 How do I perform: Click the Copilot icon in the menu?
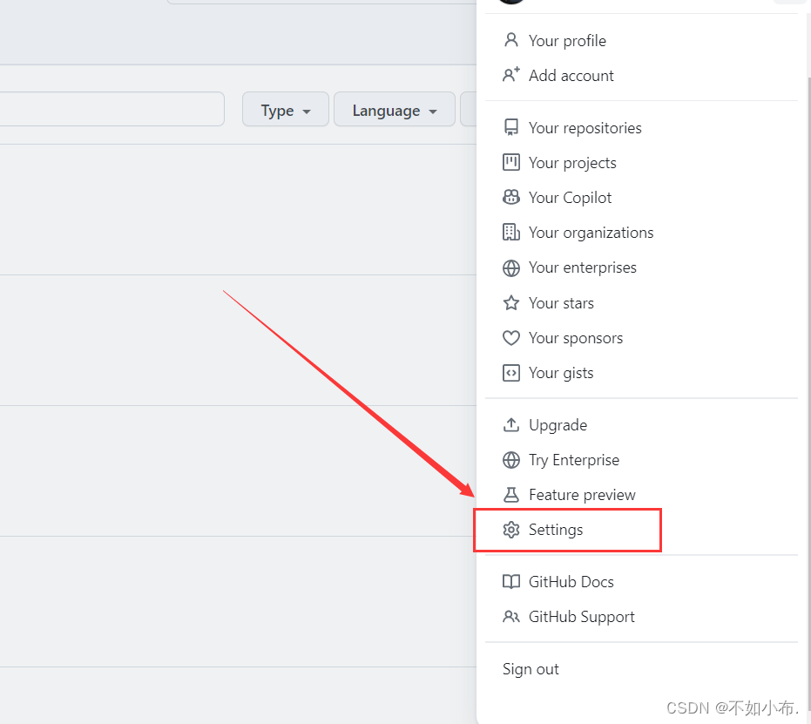pos(511,198)
